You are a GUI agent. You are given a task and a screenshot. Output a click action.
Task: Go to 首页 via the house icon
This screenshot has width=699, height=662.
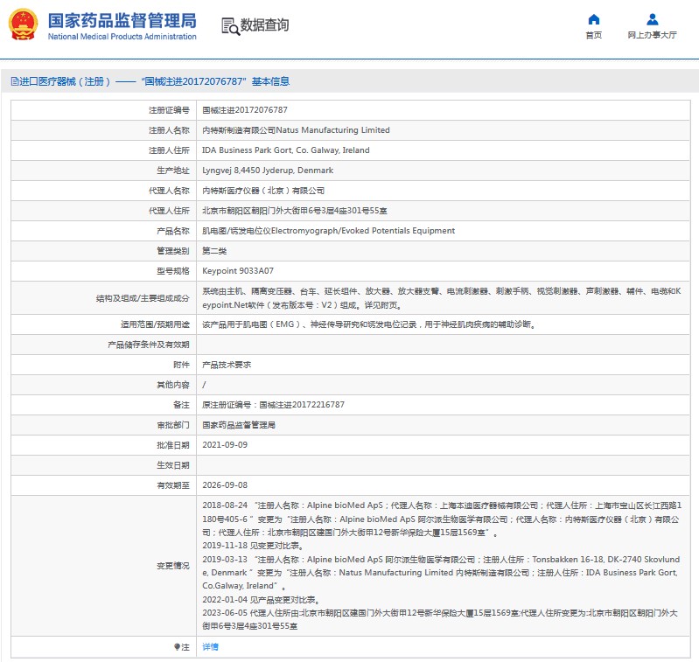593,19
